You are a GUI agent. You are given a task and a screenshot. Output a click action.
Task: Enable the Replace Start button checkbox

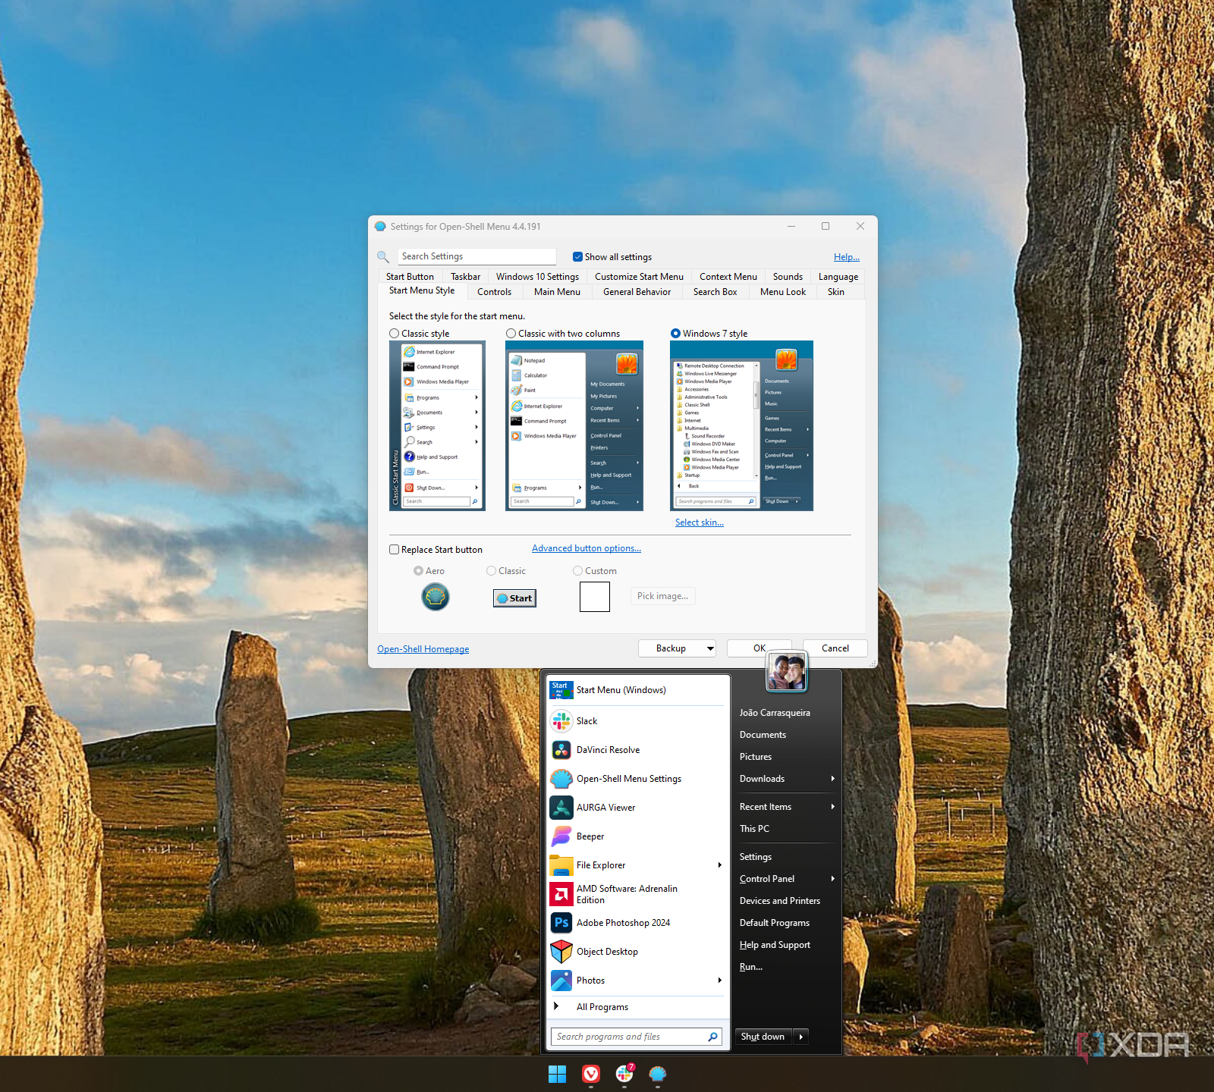(395, 550)
